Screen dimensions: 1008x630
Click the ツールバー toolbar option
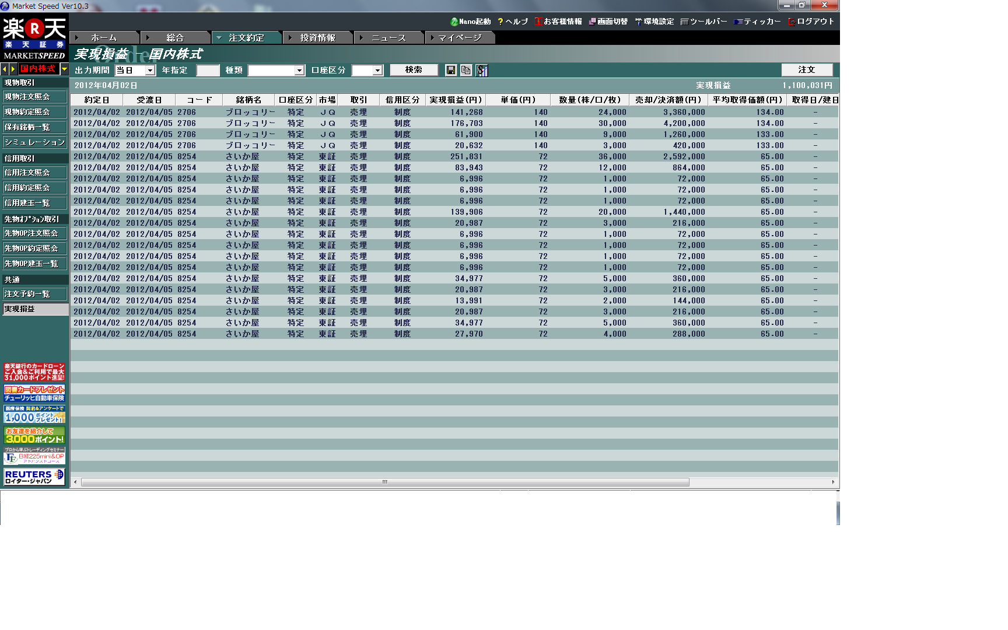(704, 22)
